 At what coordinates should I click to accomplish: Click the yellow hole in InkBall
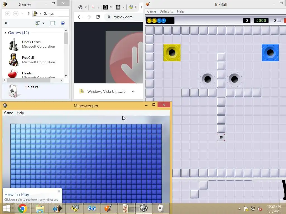(x=172, y=53)
